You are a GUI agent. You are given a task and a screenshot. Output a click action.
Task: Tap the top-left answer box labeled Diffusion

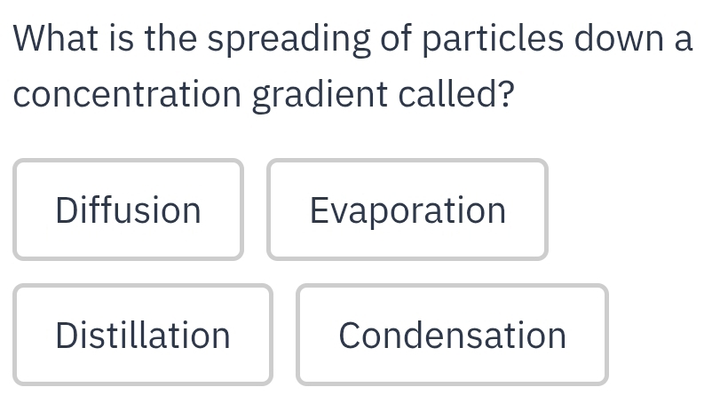[128, 209]
